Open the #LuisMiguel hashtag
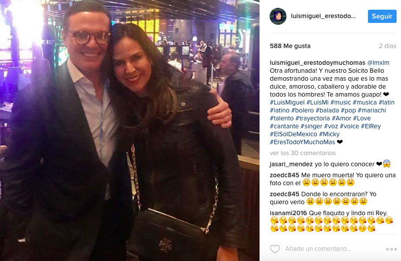Viewport: 401px width, 261px height. [287, 102]
